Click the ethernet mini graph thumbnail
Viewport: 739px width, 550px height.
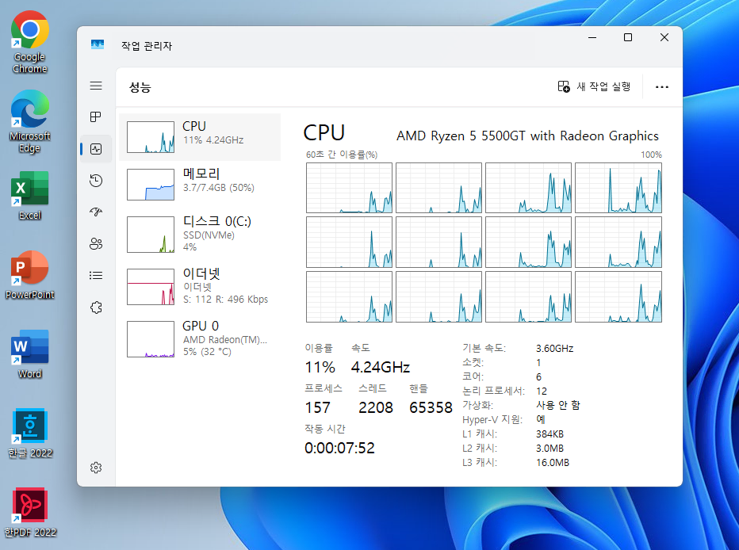pos(151,287)
